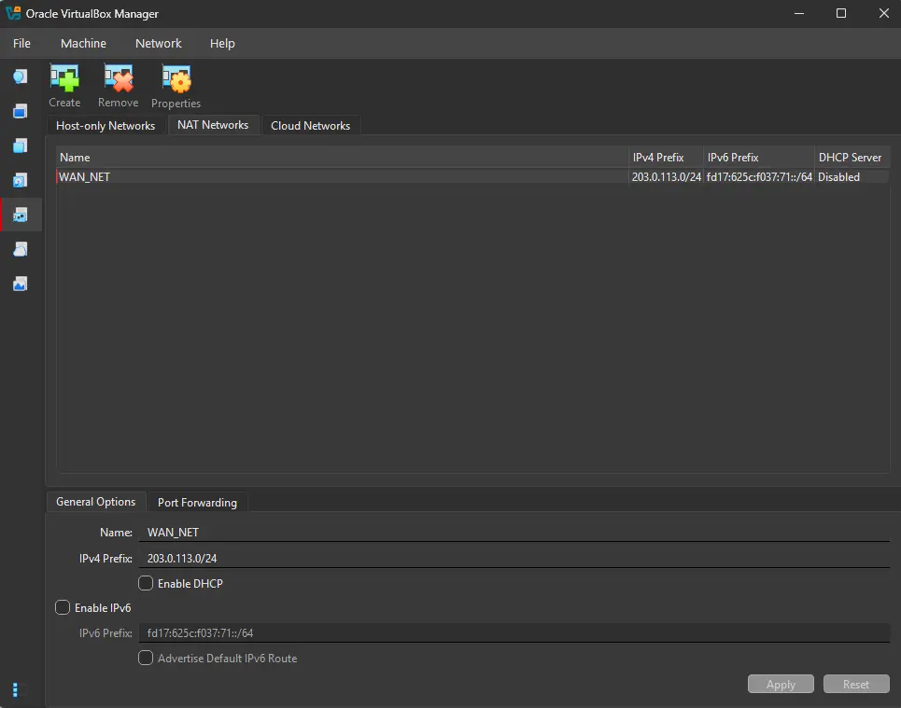Edit the Name field WAN_NET
Image resolution: width=901 pixels, height=708 pixels.
(x=514, y=533)
